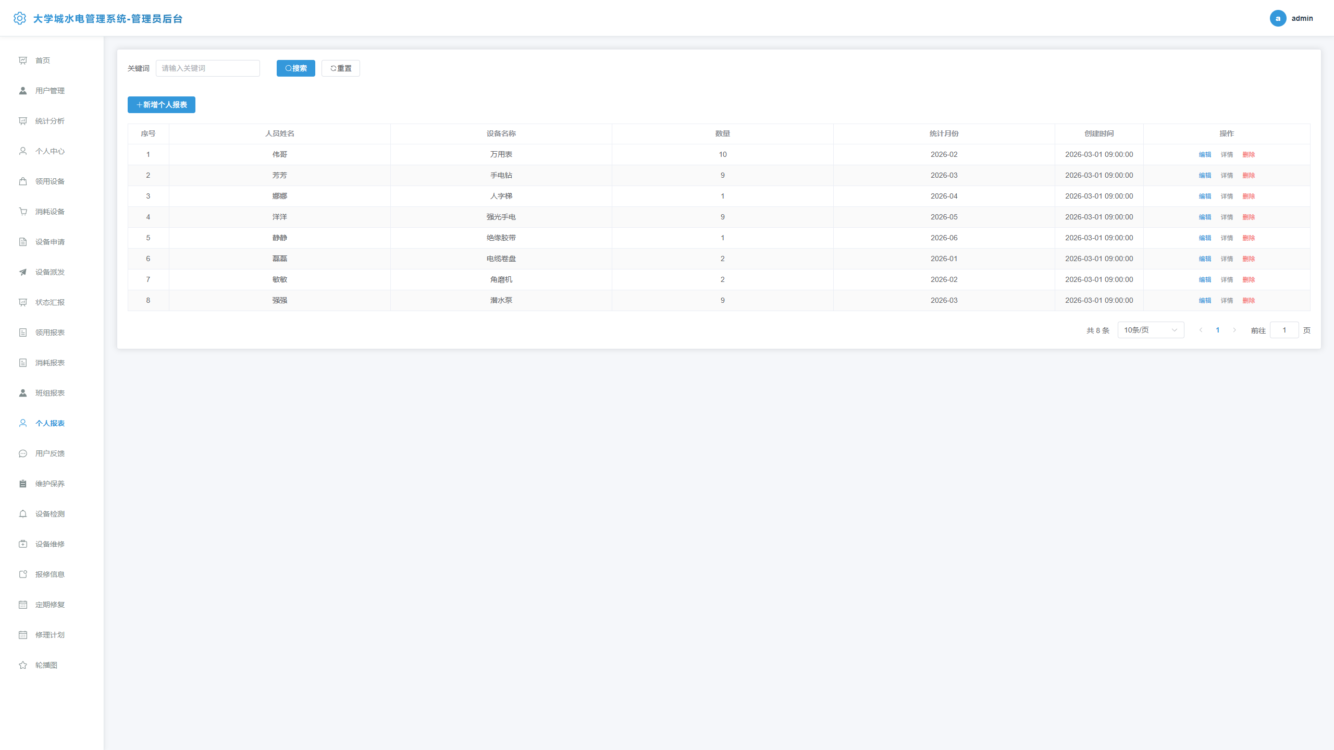Click the admin avatar circle

[x=1278, y=18]
